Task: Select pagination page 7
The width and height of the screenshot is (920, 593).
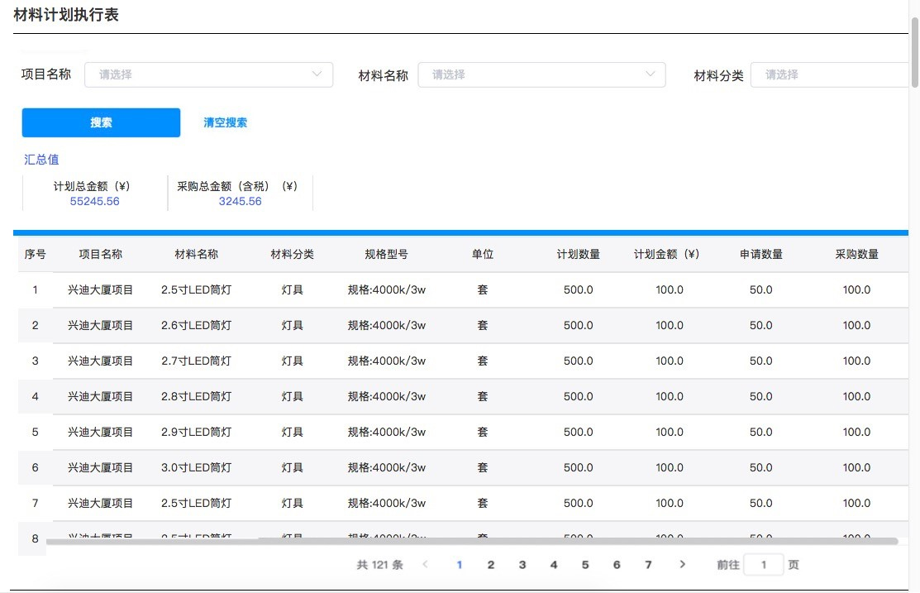Action: tap(648, 565)
